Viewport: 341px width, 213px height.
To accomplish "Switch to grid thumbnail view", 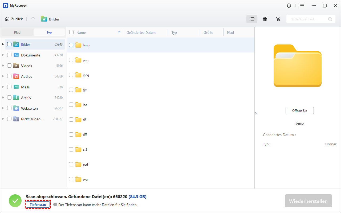I will (x=265, y=19).
